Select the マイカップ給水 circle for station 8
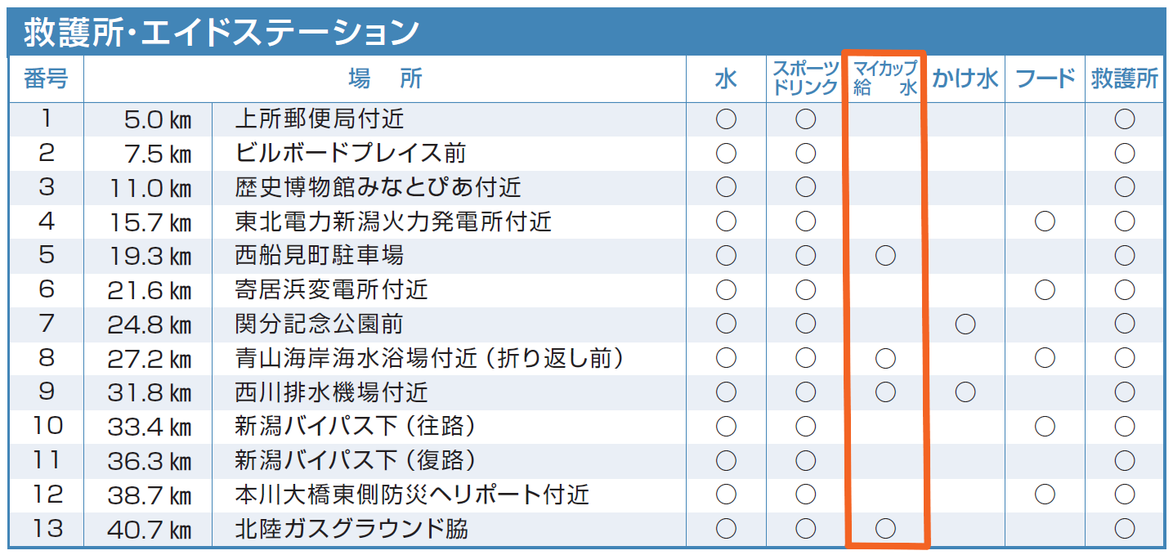 pyautogui.click(x=885, y=358)
